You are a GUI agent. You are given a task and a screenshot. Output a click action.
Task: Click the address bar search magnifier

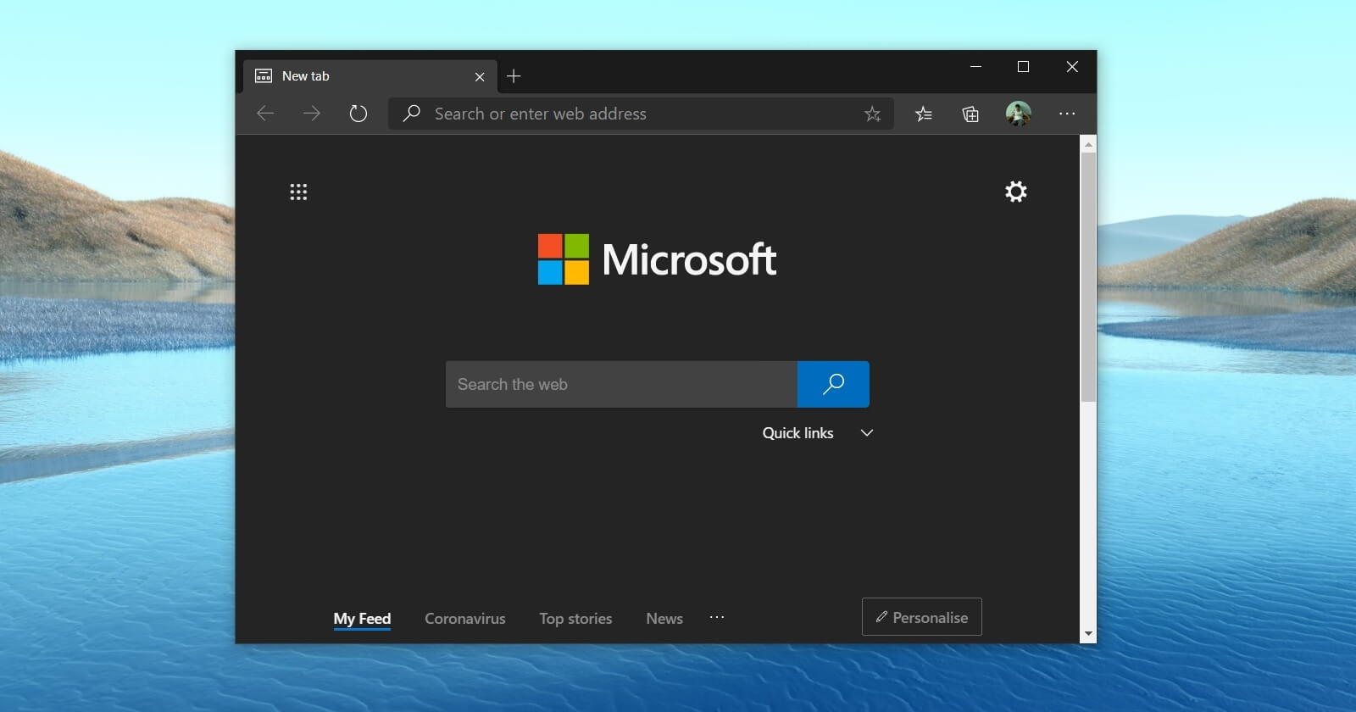click(x=411, y=114)
